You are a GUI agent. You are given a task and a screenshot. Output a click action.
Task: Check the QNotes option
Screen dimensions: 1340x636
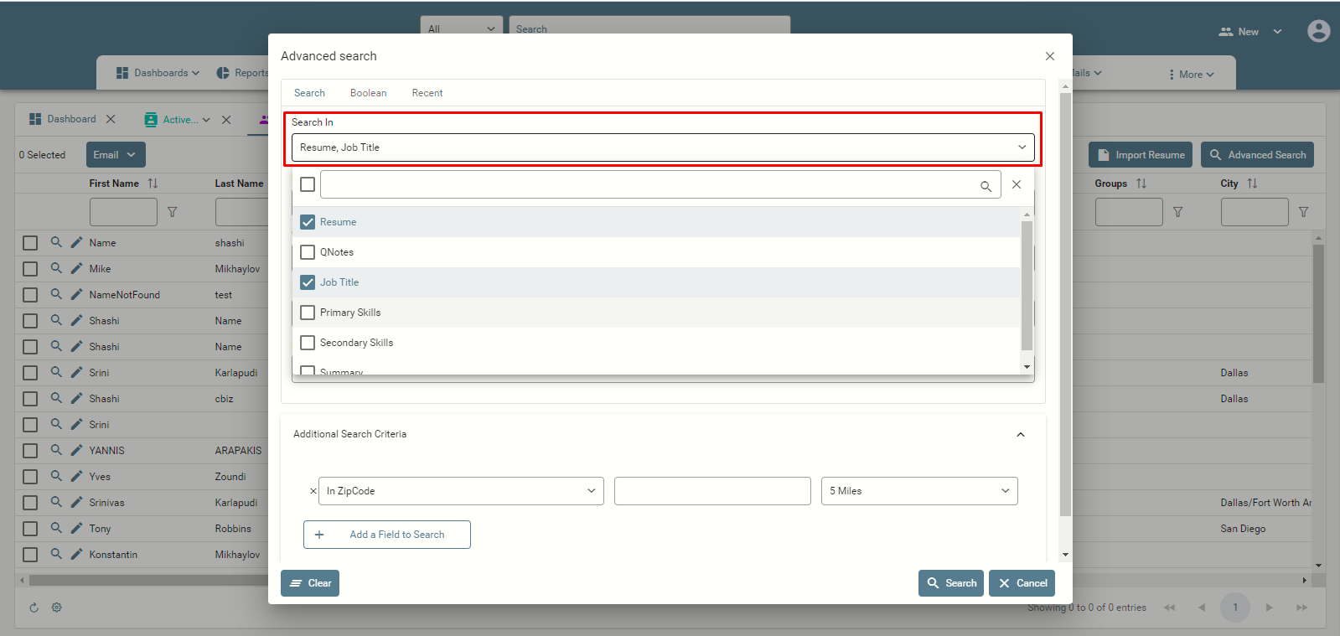pos(308,252)
